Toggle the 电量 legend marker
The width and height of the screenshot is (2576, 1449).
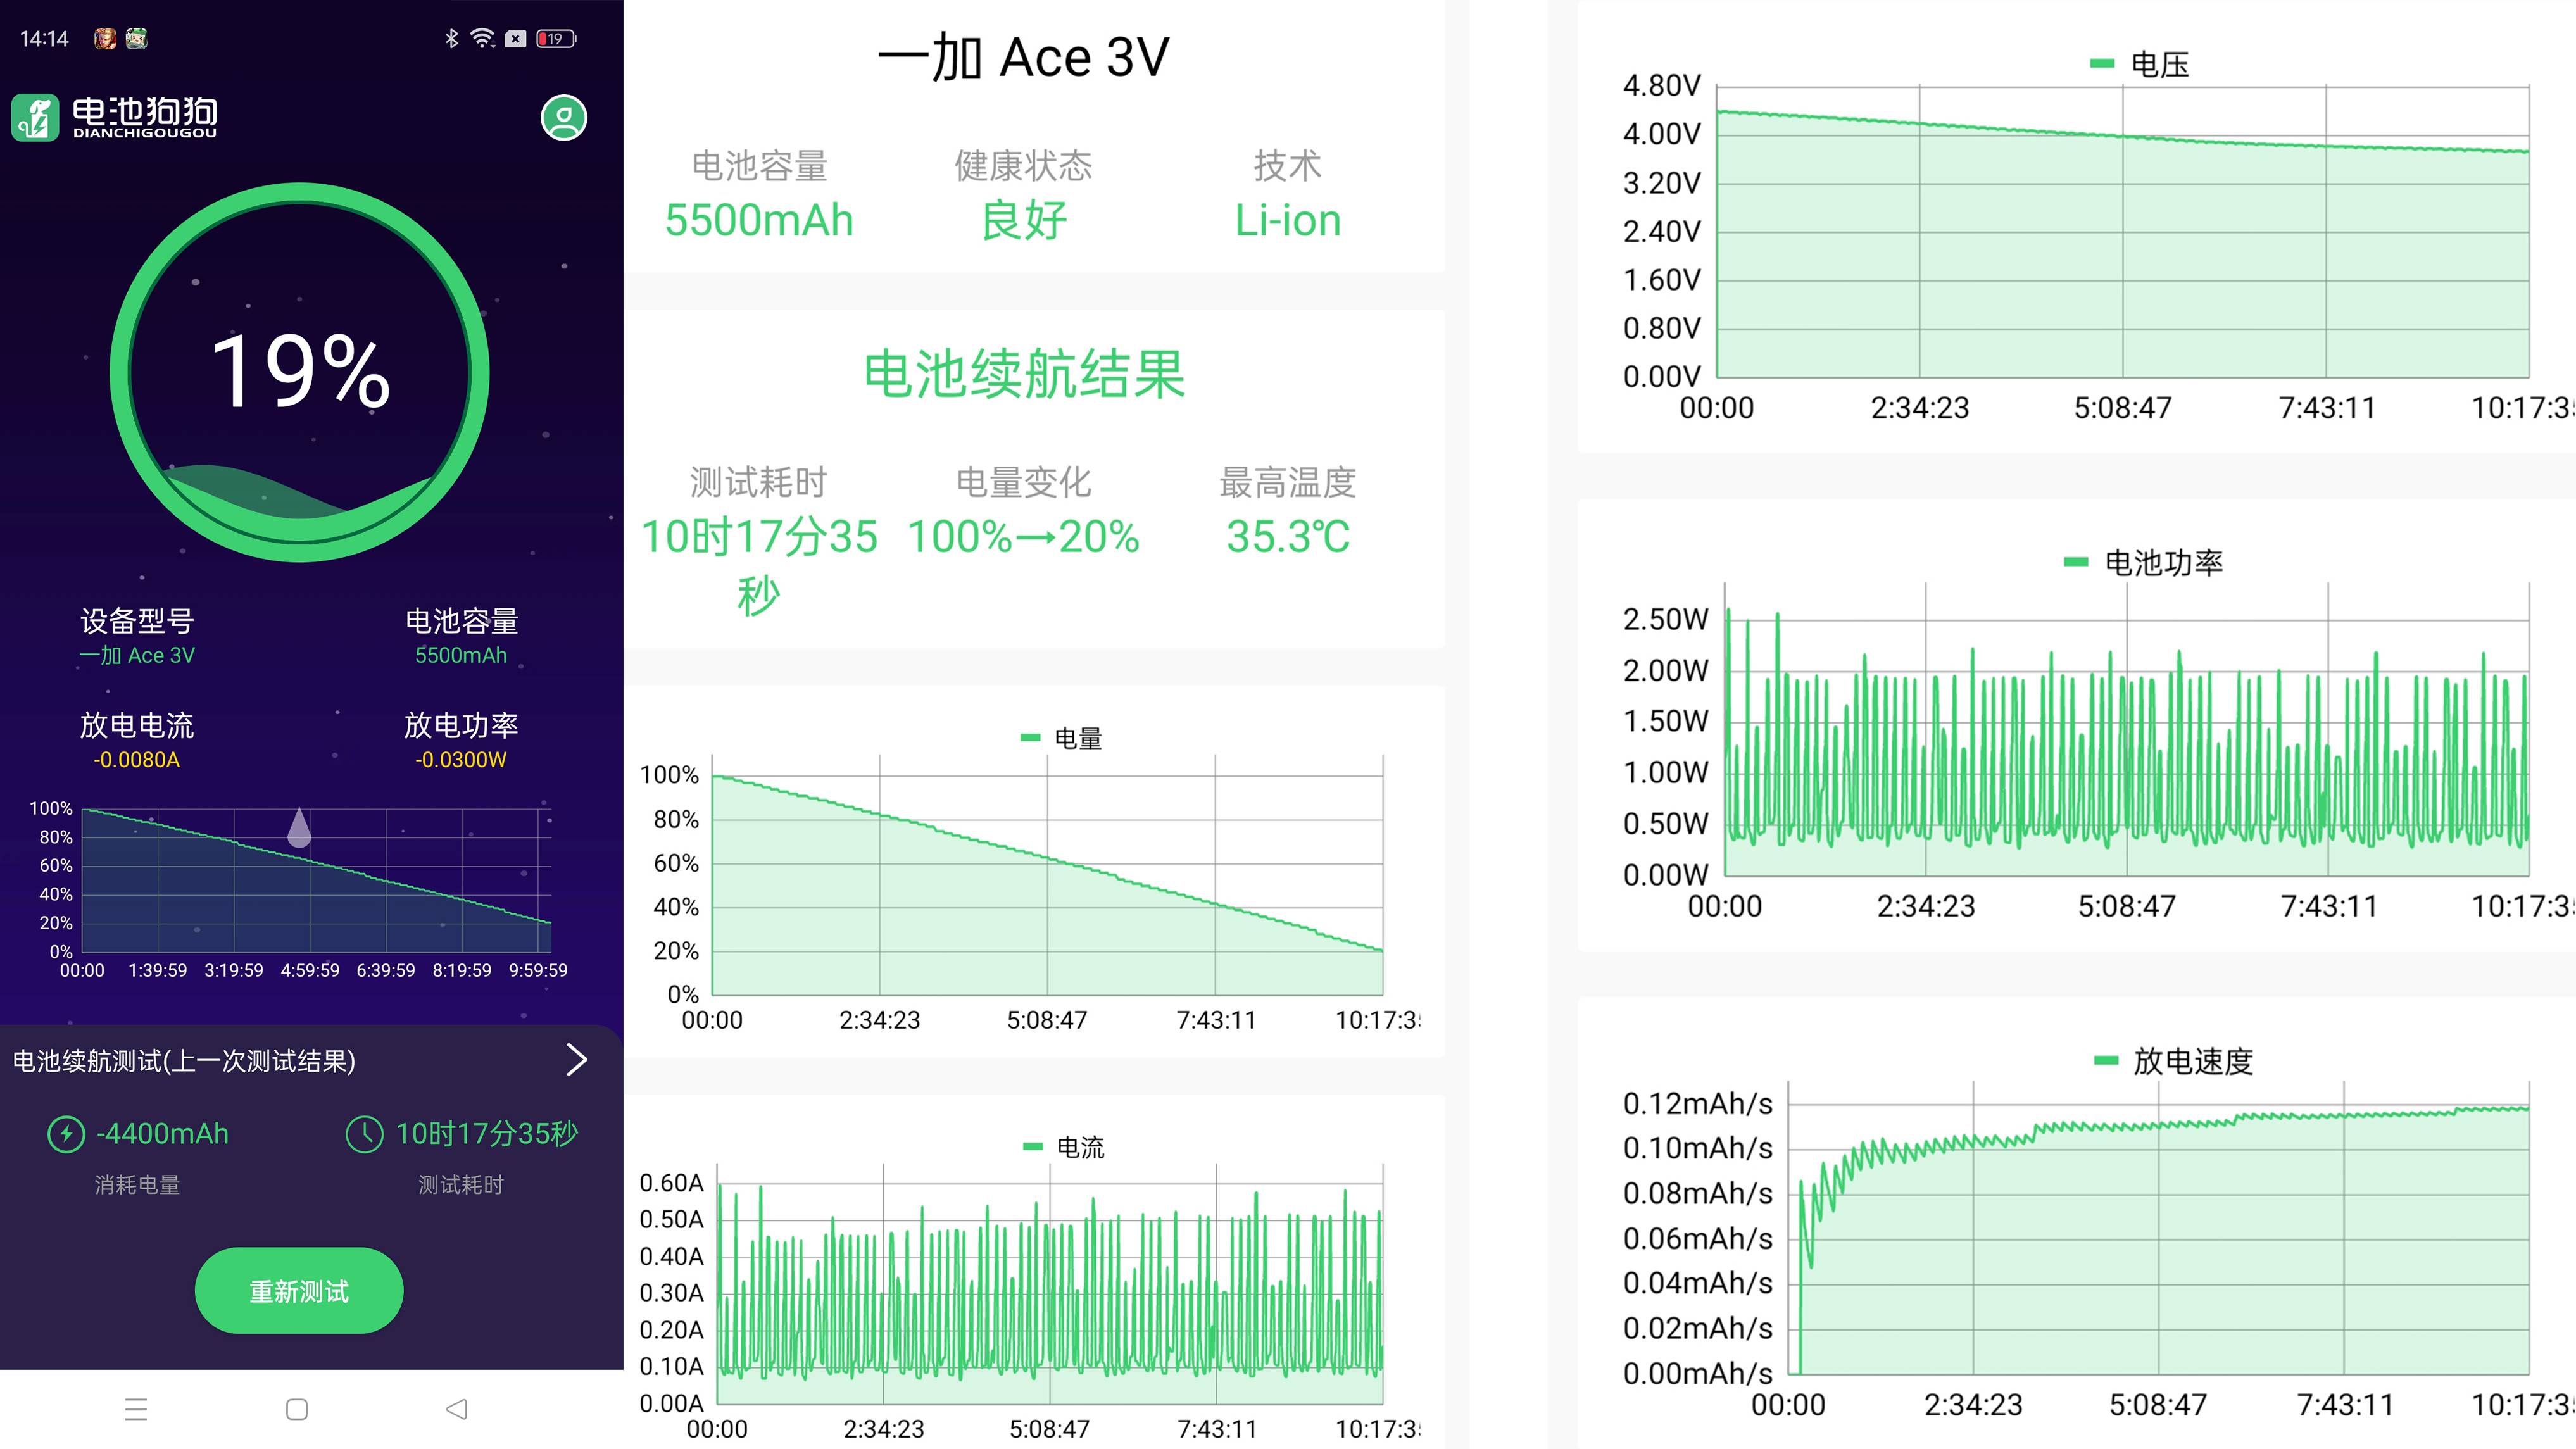coord(1030,738)
